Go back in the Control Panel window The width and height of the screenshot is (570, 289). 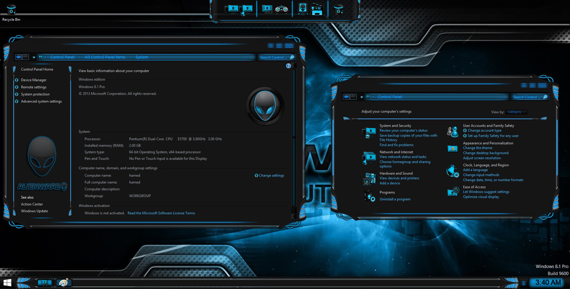tap(346, 97)
